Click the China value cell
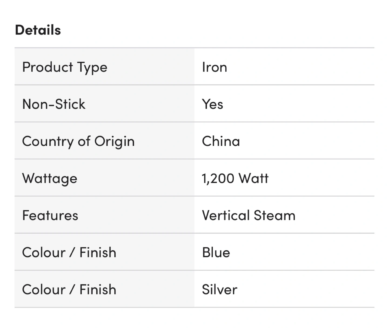Viewport: 389px width, 328px height. (221, 141)
